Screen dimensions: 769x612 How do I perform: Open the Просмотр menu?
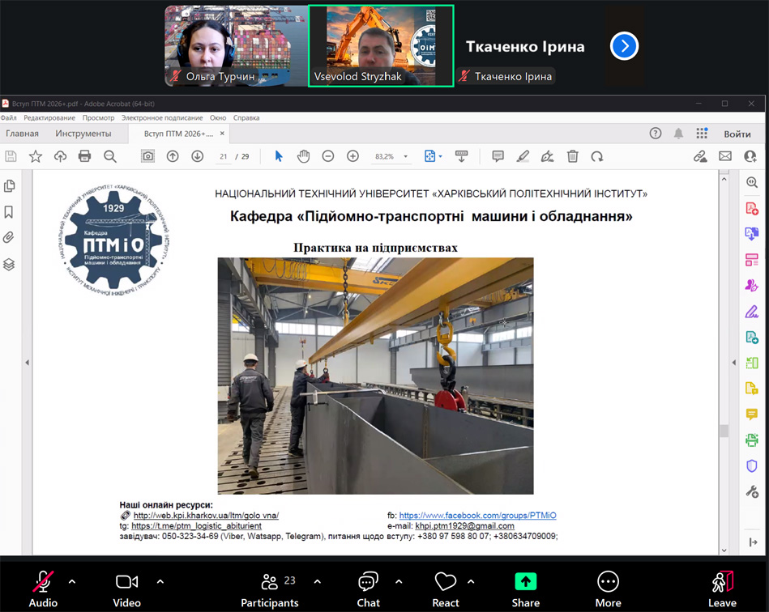pos(98,117)
